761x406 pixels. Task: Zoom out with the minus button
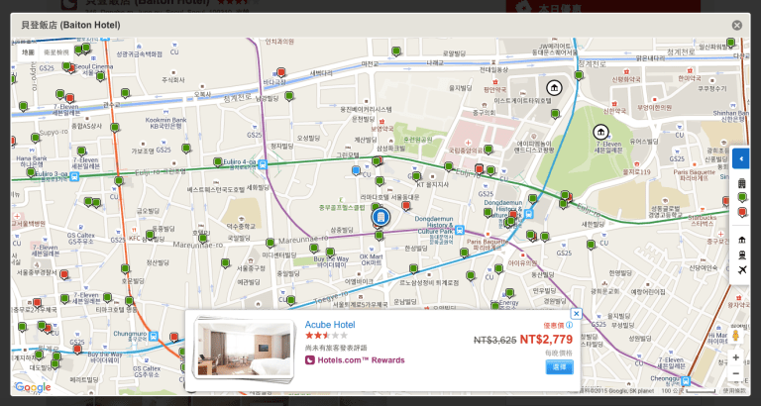click(736, 373)
